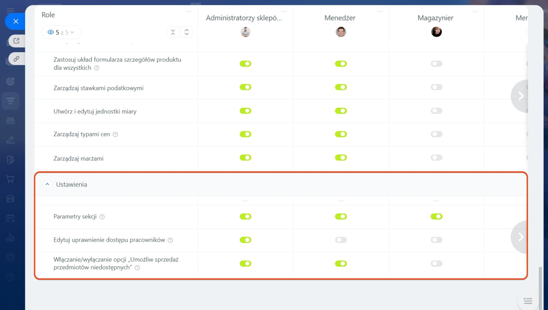Toggle Umożliw sprzedaż przedmiotów niedostępnych for Menedżer
This screenshot has width=548, height=310.
(x=341, y=263)
